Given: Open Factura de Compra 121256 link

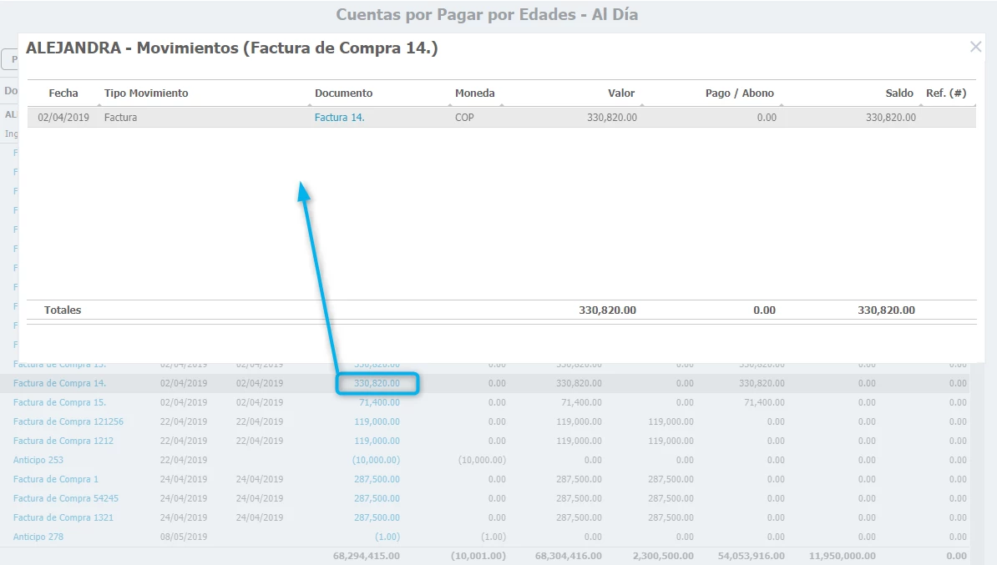Looking at the screenshot, I should [x=68, y=421].
